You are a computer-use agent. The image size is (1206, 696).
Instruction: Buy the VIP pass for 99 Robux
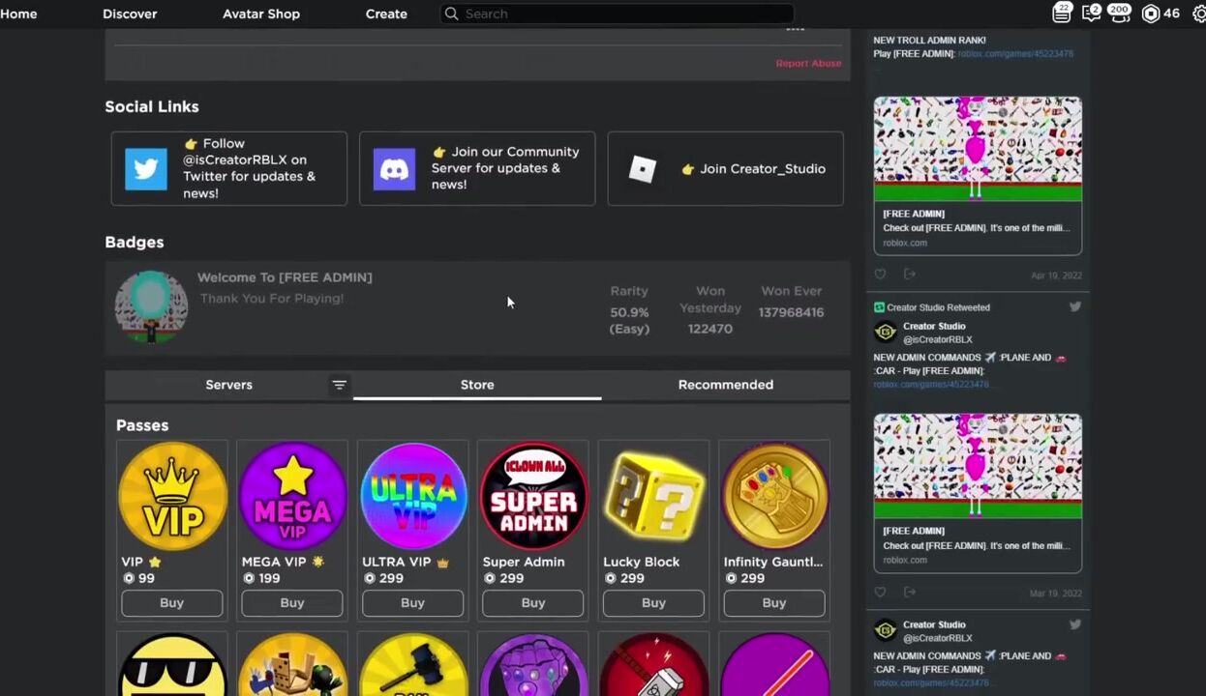pyautogui.click(x=171, y=603)
